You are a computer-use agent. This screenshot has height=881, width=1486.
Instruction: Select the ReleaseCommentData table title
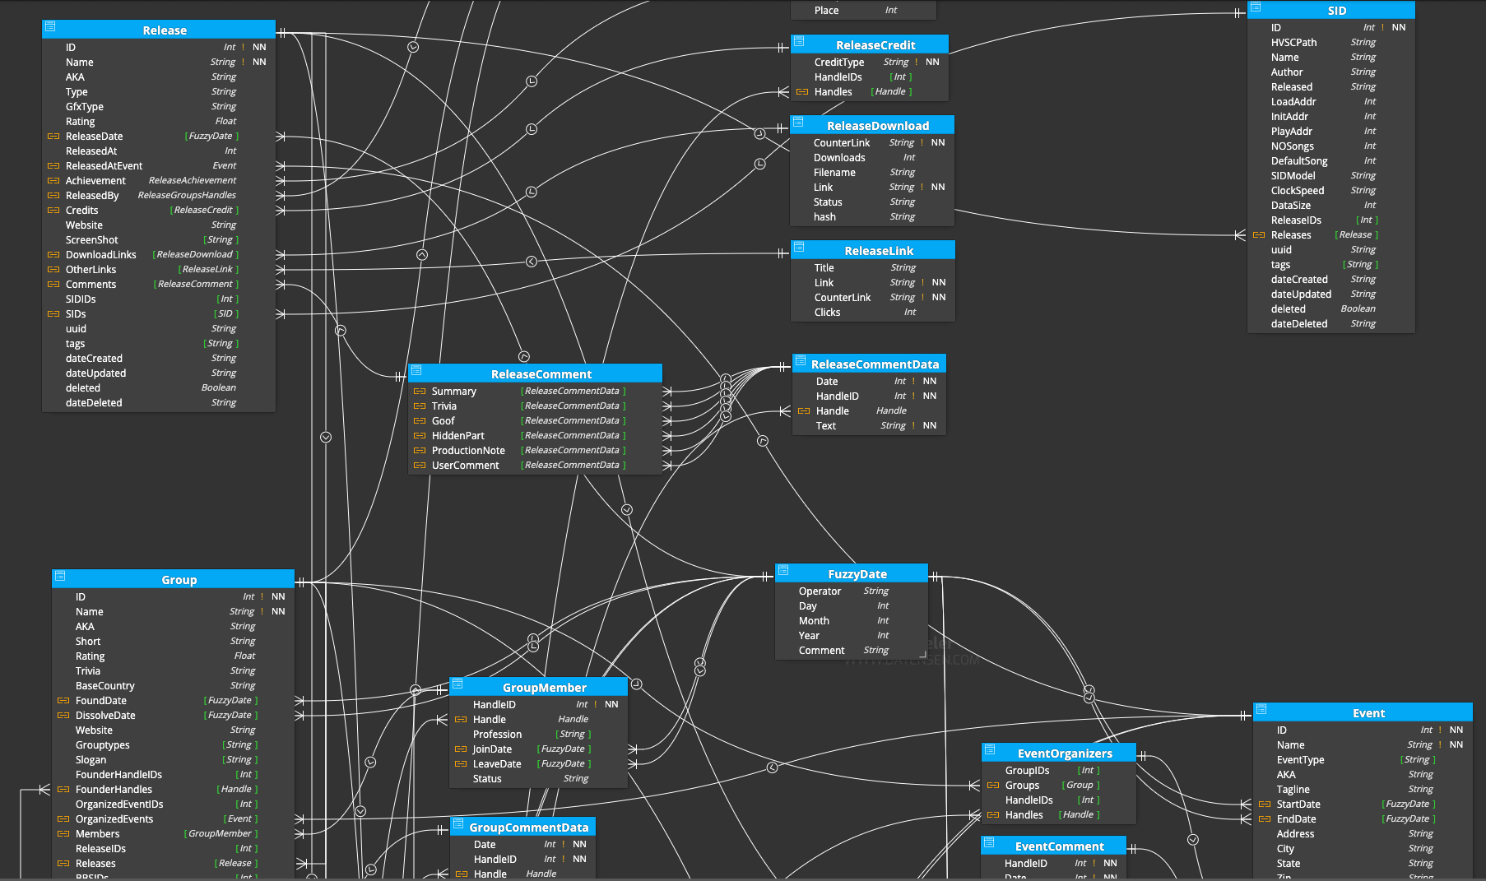875,364
